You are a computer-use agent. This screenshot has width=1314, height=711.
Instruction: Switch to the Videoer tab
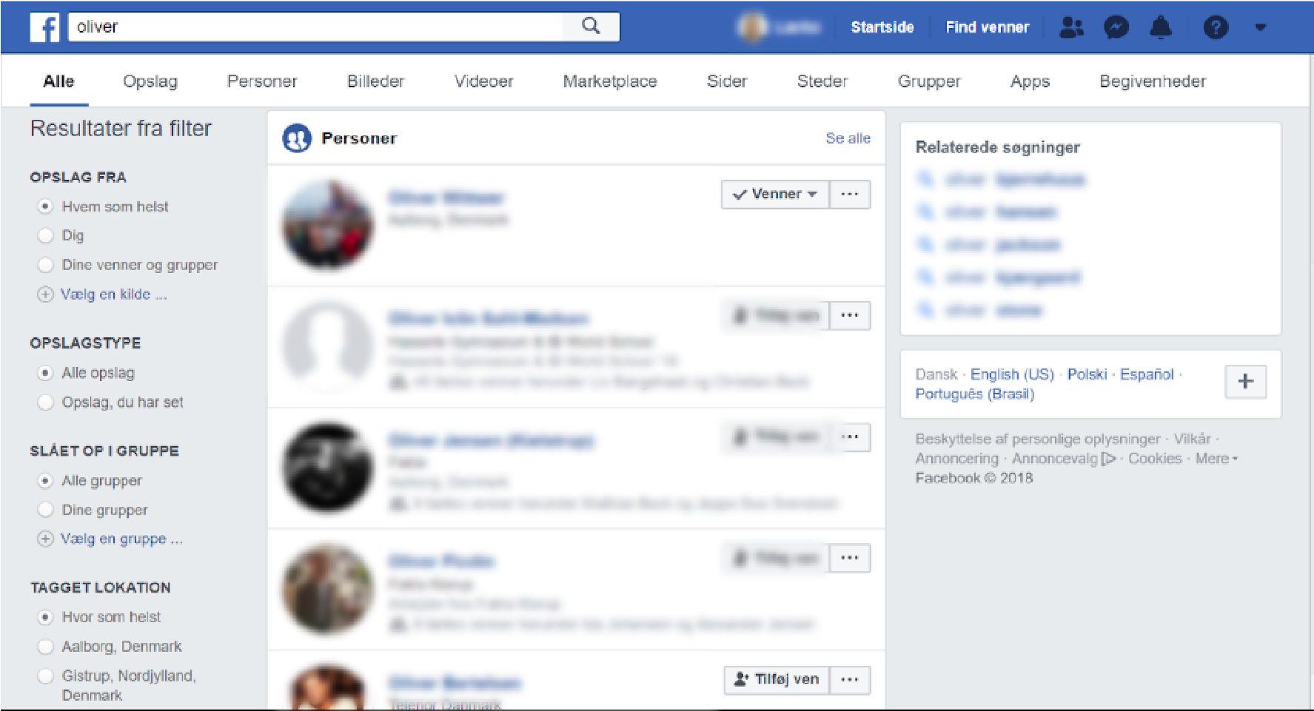483,81
